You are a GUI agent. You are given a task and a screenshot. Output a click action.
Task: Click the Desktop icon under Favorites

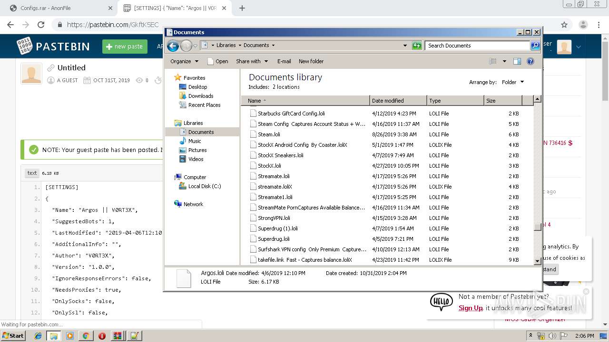click(183, 87)
